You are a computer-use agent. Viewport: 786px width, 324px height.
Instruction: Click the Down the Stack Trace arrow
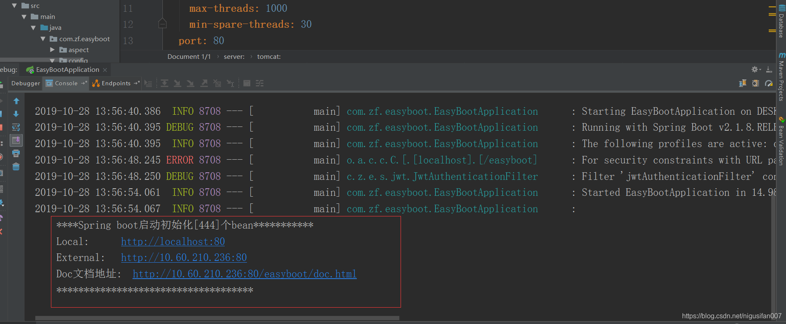point(16,114)
